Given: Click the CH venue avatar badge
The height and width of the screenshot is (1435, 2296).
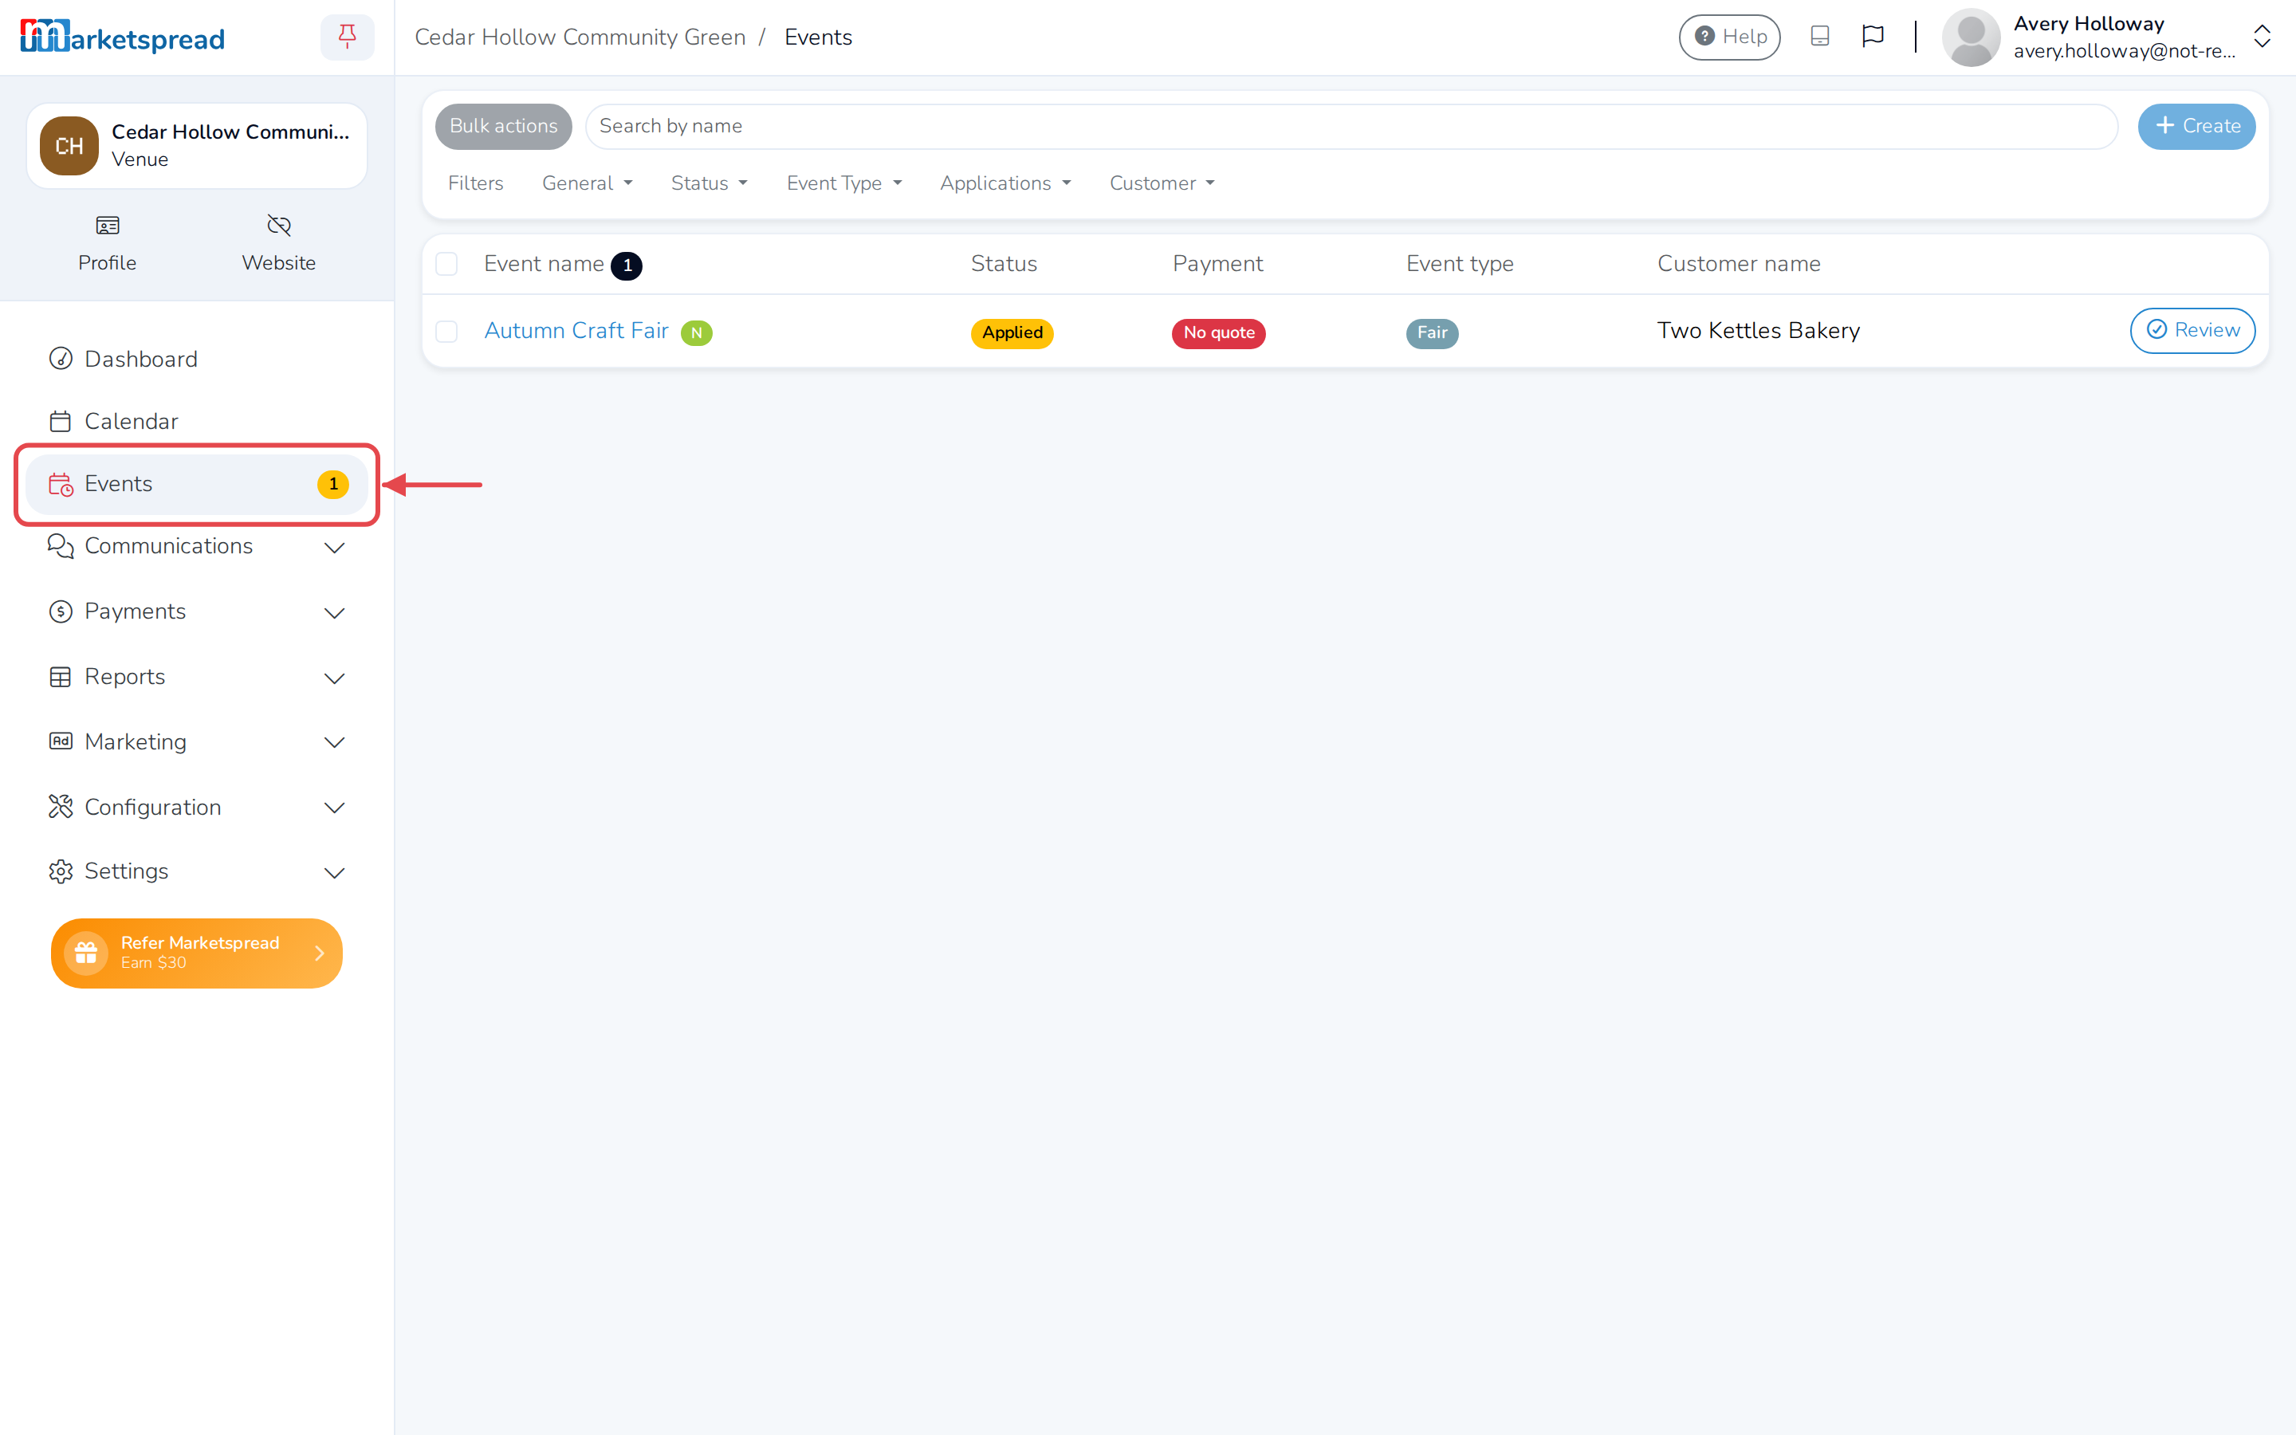Looking at the screenshot, I should pos(69,145).
